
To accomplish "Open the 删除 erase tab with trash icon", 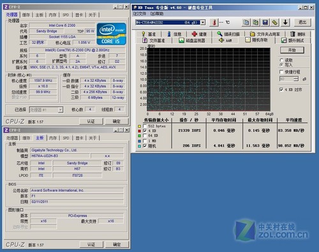I will (298, 34).
